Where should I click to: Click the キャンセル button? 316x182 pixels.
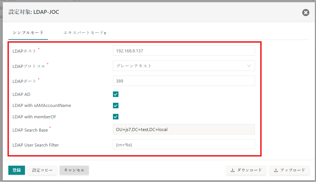coord(74,170)
